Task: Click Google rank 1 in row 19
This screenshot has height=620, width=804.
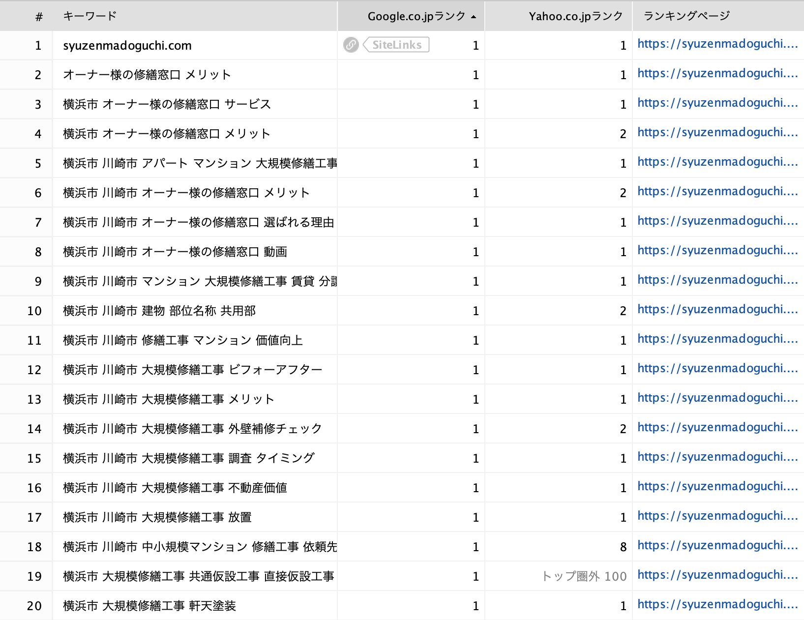Action: pyautogui.click(x=476, y=576)
